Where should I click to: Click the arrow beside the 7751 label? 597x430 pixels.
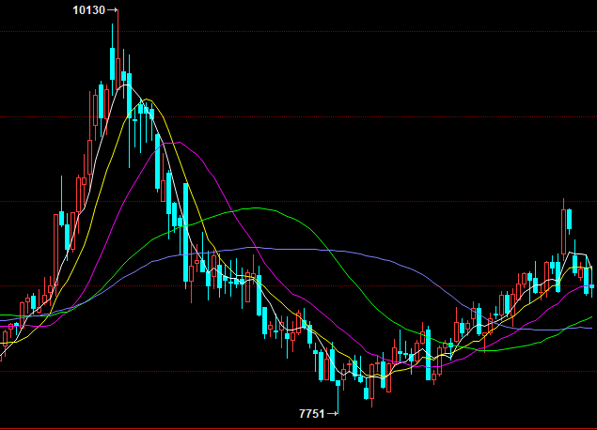pos(332,413)
